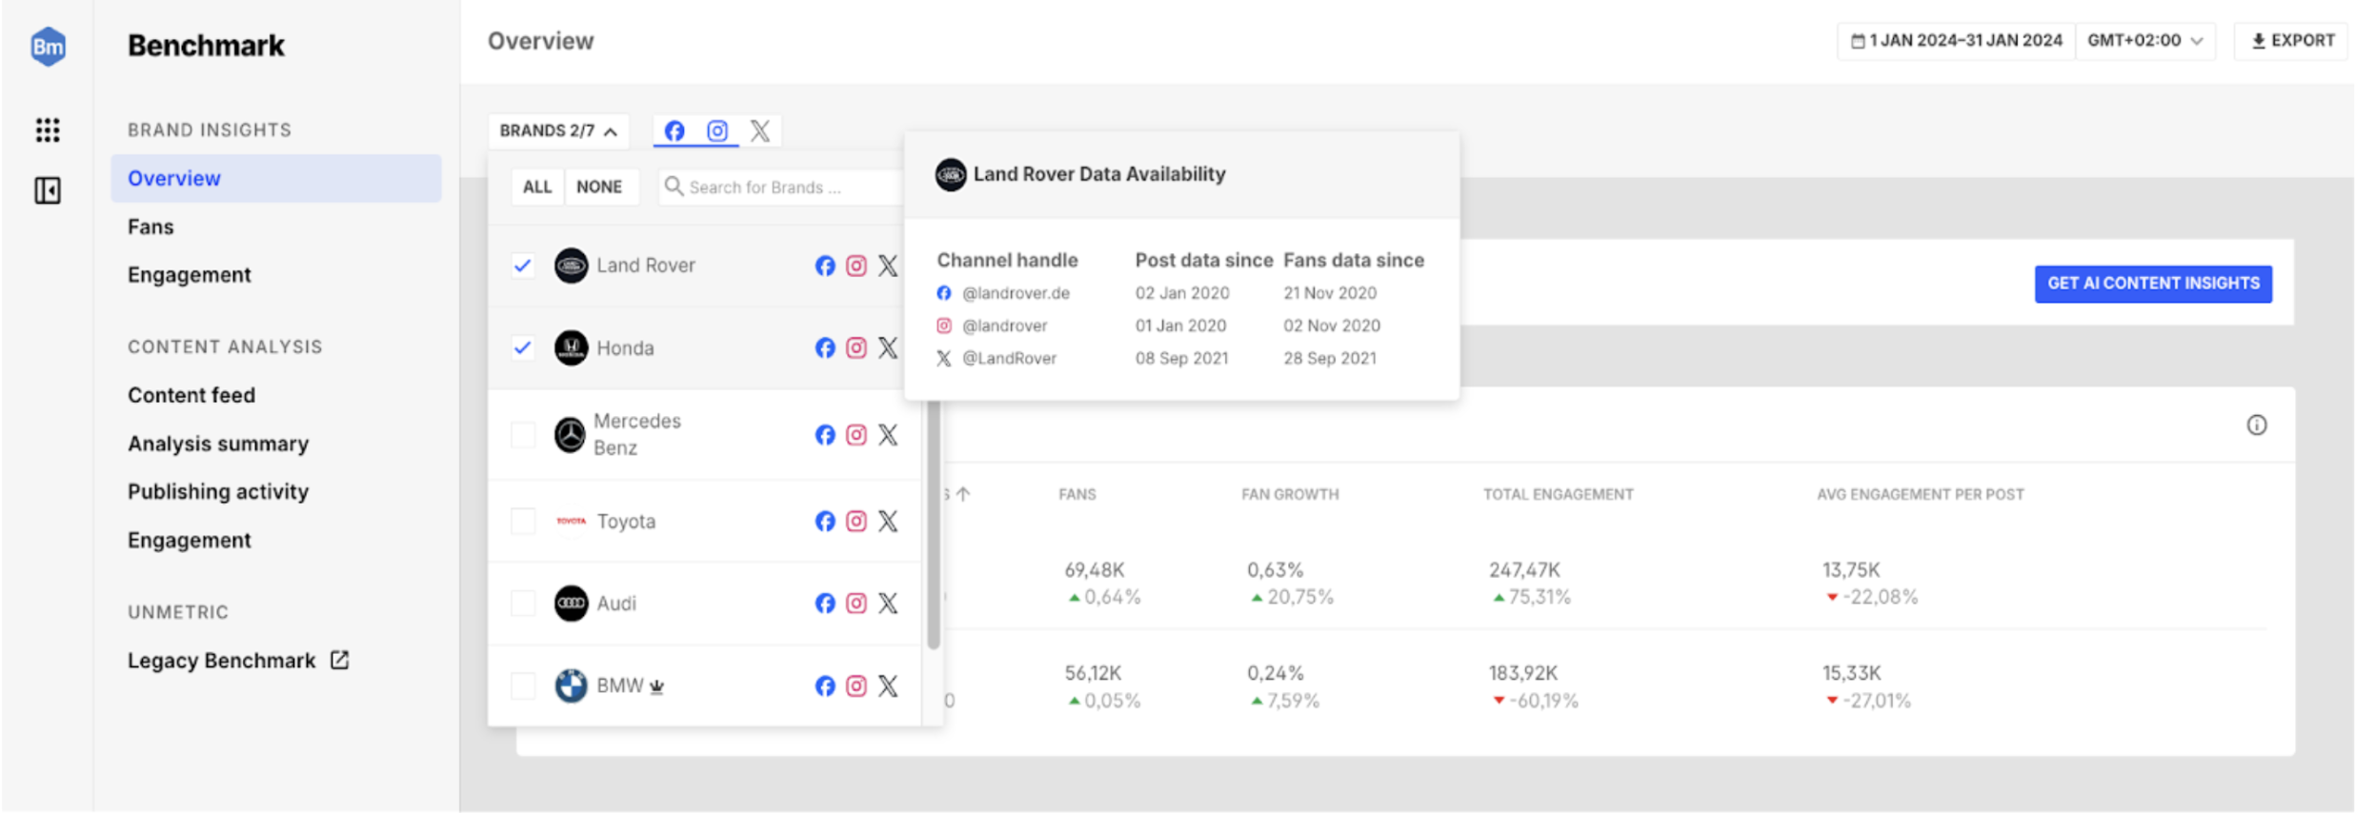Click the BMW crown icon

point(656,686)
